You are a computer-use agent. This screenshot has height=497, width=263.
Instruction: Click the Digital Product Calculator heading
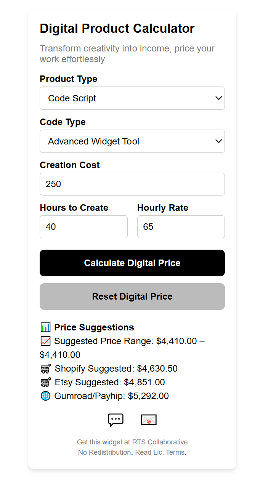pyautogui.click(x=117, y=29)
